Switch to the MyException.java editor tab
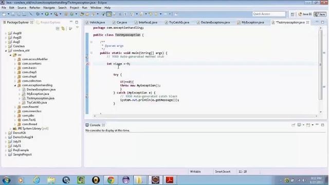The width and height of the screenshot is (329, 185). coord(251,22)
